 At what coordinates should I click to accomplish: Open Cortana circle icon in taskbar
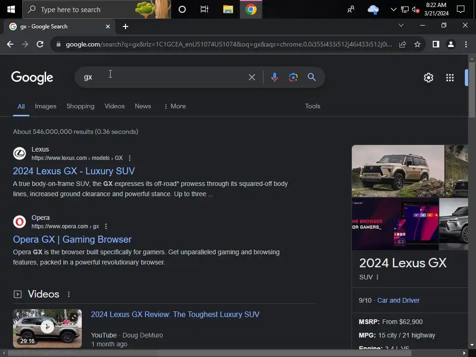click(x=182, y=9)
